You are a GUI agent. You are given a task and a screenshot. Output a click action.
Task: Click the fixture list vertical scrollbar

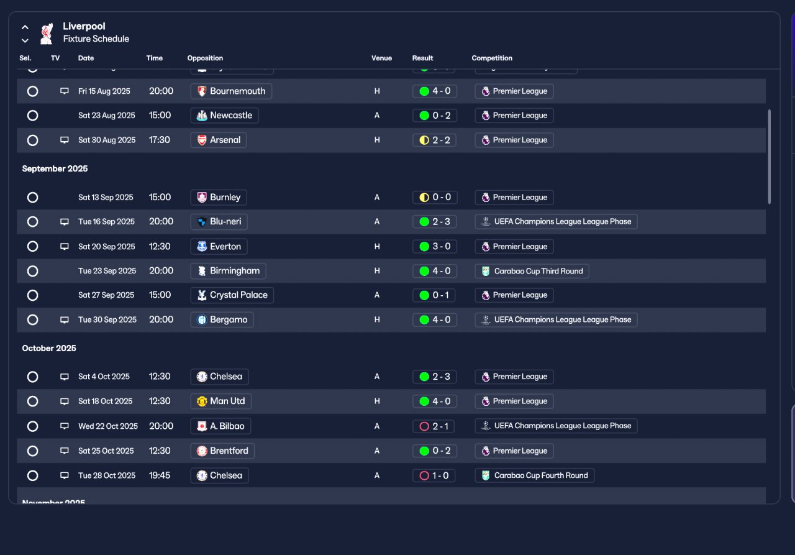(770, 157)
